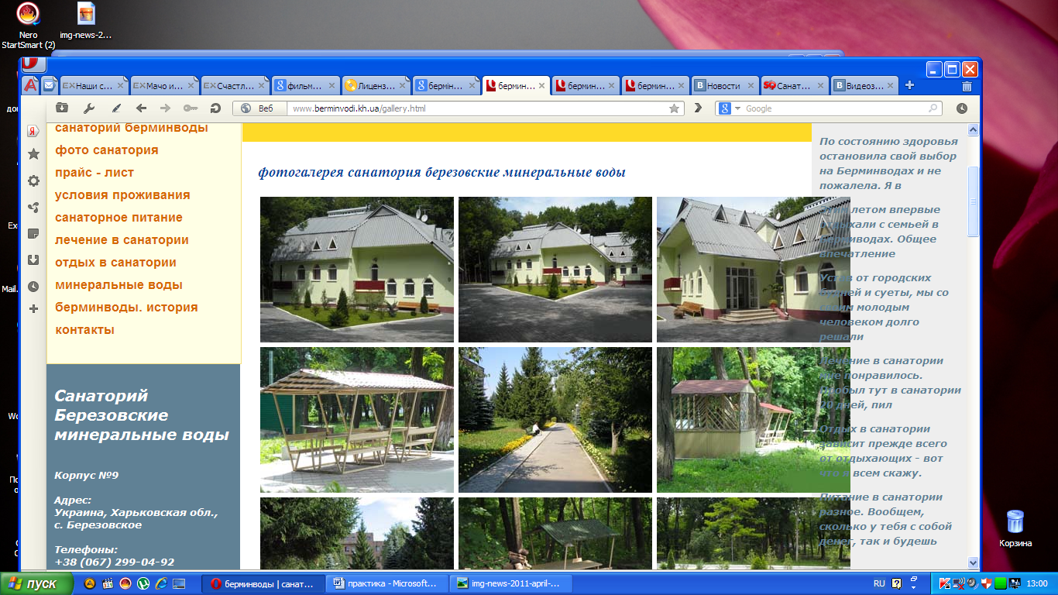Switch to практика - Microsoft taskbar window
Screen dimensions: 1058x595
point(387,583)
